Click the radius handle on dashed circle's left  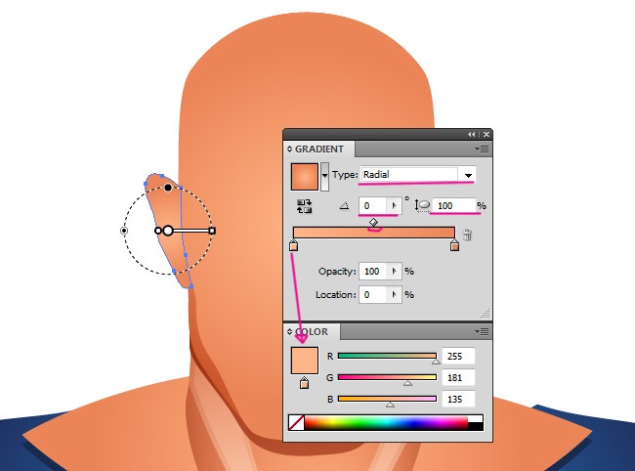(124, 231)
